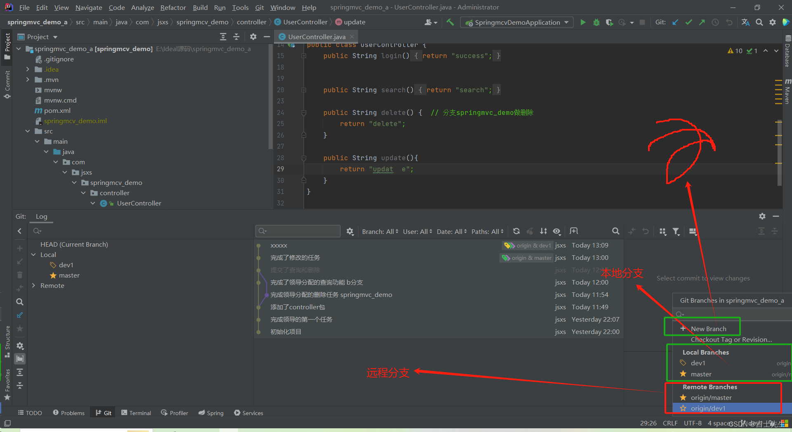This screenshot has height=432, width=792.
Task: Open the Paths: All filter
Action: coord(488,231)
